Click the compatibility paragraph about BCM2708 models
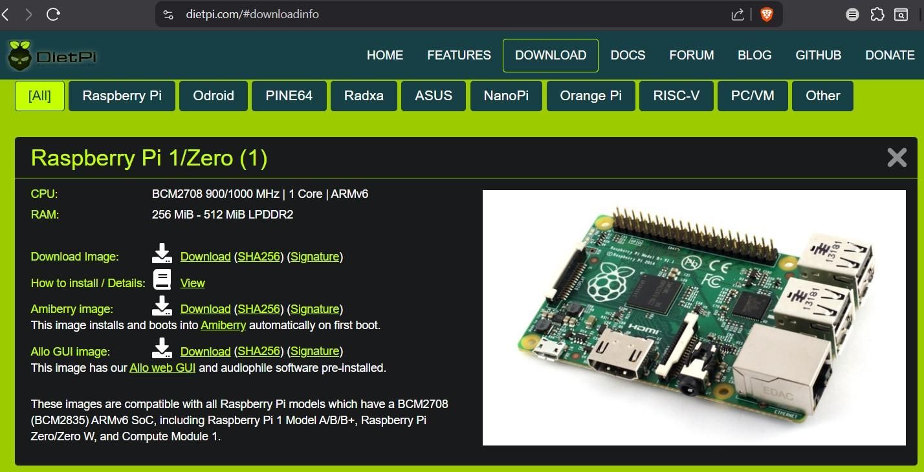Image resolution: width=924 pixels, height=472 pixels. (239, 420)
